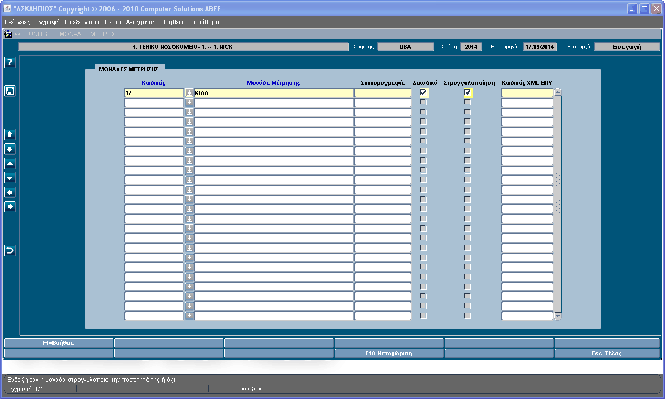Click the Κωδικός XML ΕΠΥ column header
The image size is (665, 399).
coord(527,83)
